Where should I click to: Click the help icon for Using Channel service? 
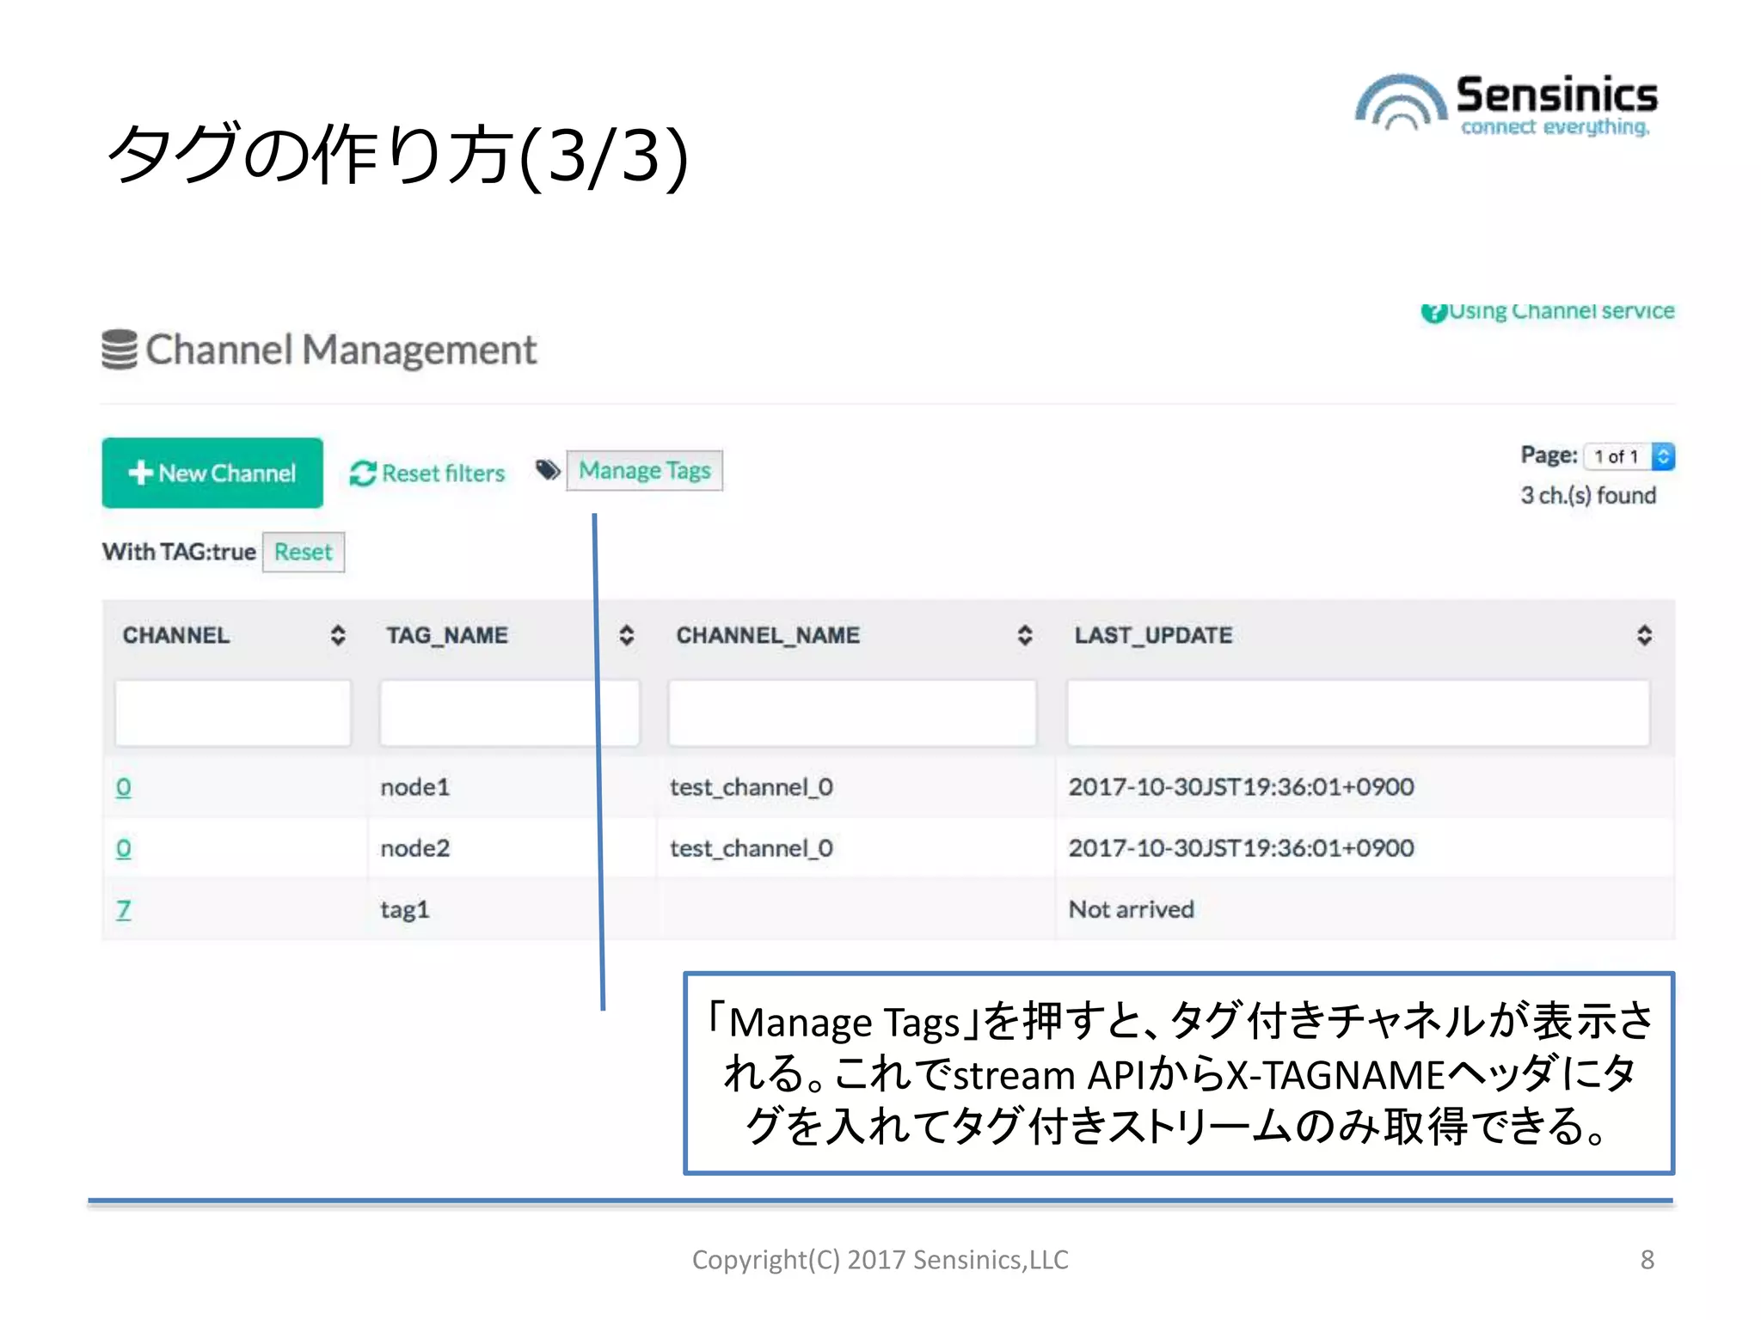pos(1433,312)
